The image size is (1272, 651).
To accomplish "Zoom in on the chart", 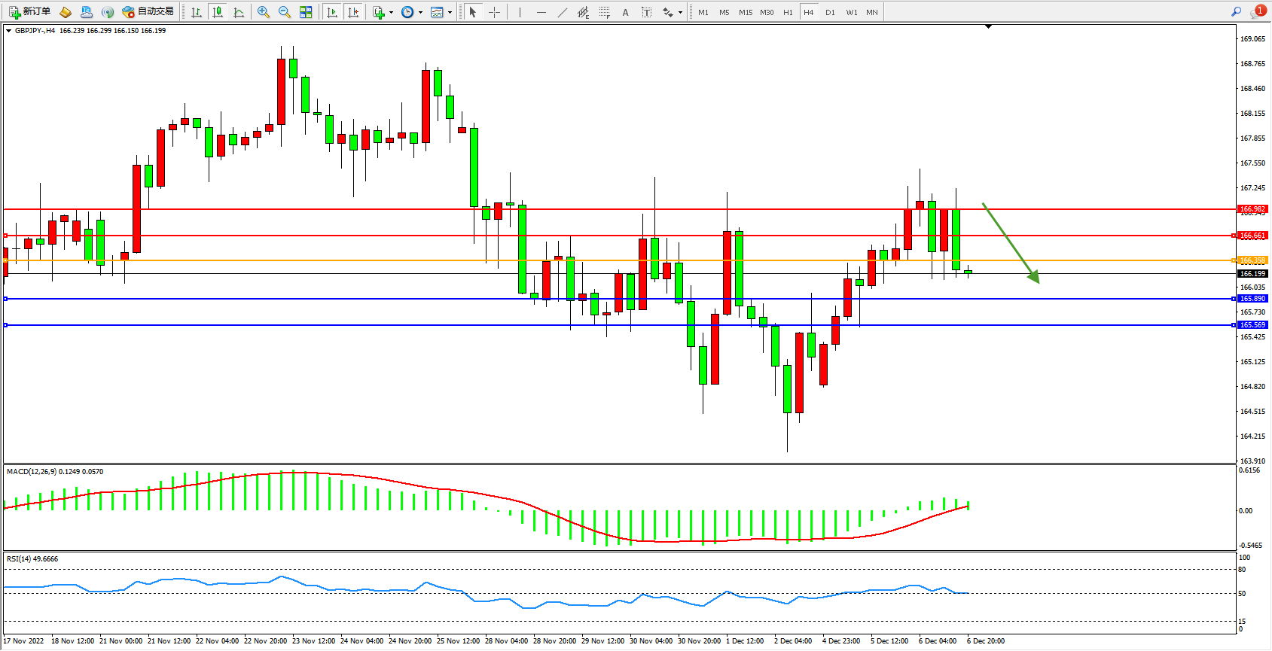I will 264,12.
